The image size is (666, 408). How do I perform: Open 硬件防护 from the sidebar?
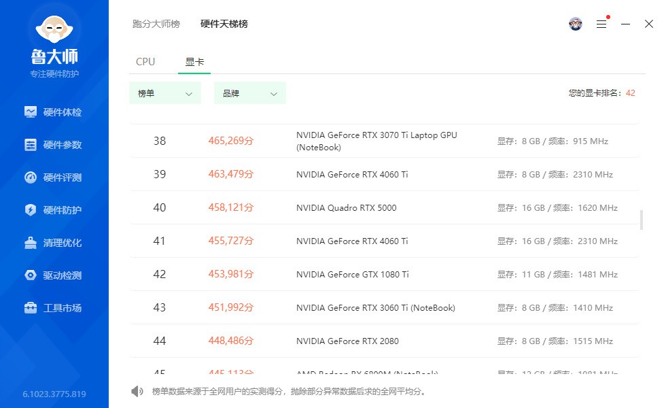[53, 210]
